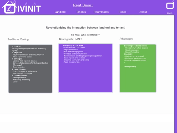Image resolution: width=177 pixels, height=133 pixels.
Task: Click 'Contacts and communication' line
Action: coord(75,54)
